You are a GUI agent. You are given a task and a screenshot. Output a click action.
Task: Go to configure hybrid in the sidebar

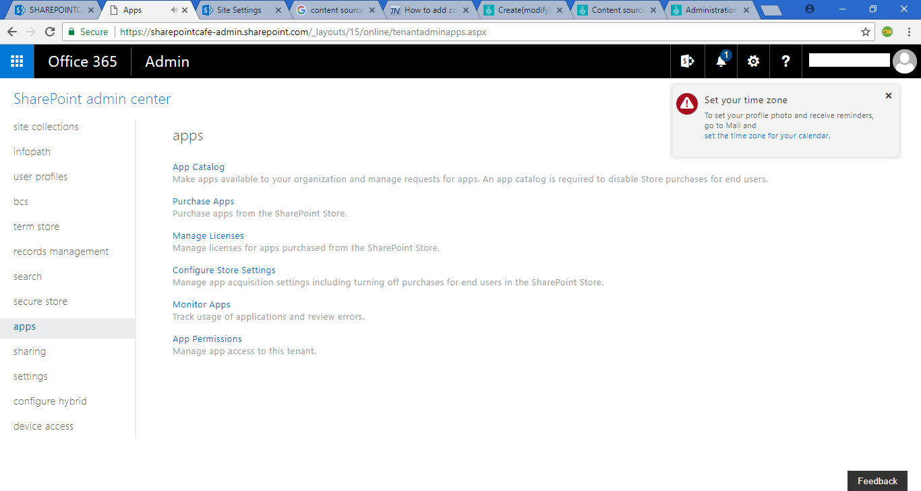pos(50,401)
